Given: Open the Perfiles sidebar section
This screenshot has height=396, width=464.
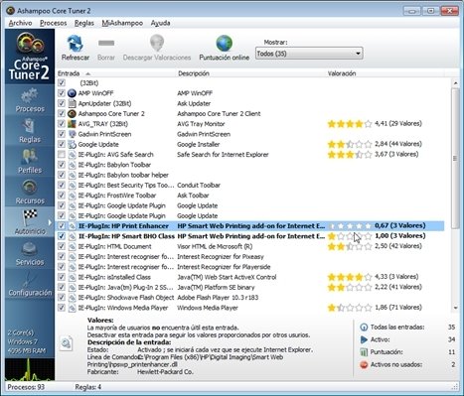Looking at the screenshot, I should 30,162.
